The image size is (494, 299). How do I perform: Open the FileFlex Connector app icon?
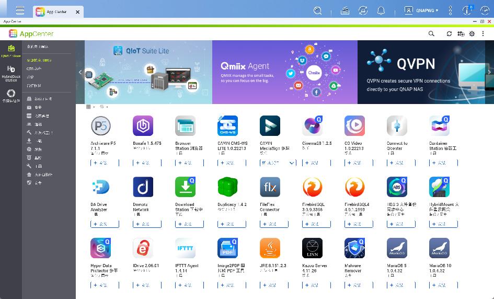270,187
